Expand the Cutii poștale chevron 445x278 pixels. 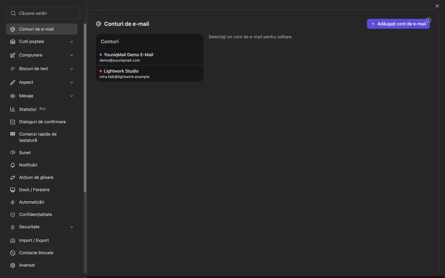tap(72, 41)
